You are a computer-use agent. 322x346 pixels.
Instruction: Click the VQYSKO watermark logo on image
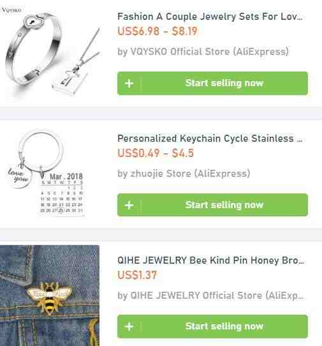11,10
